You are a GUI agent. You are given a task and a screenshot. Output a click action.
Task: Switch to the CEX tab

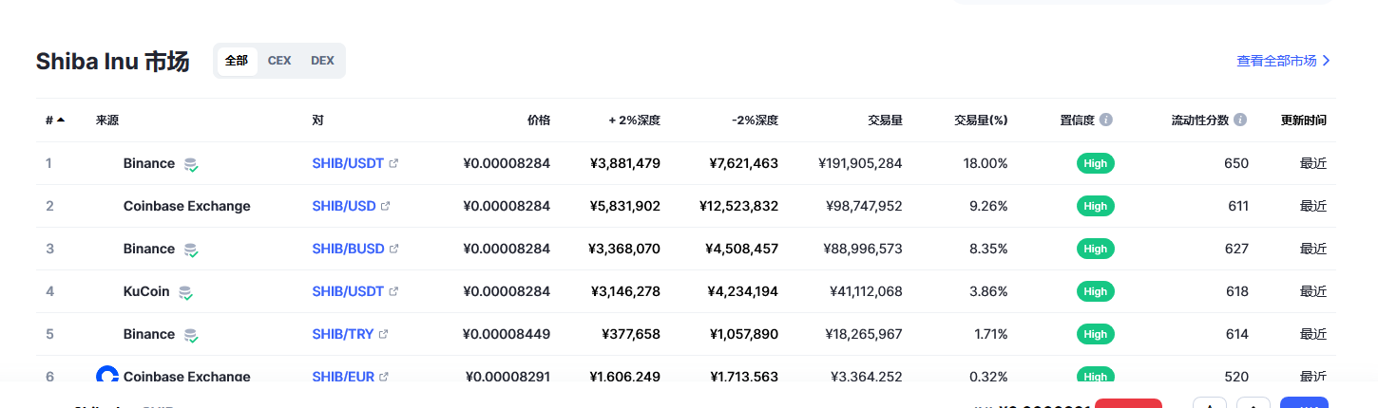pos(279,61)
